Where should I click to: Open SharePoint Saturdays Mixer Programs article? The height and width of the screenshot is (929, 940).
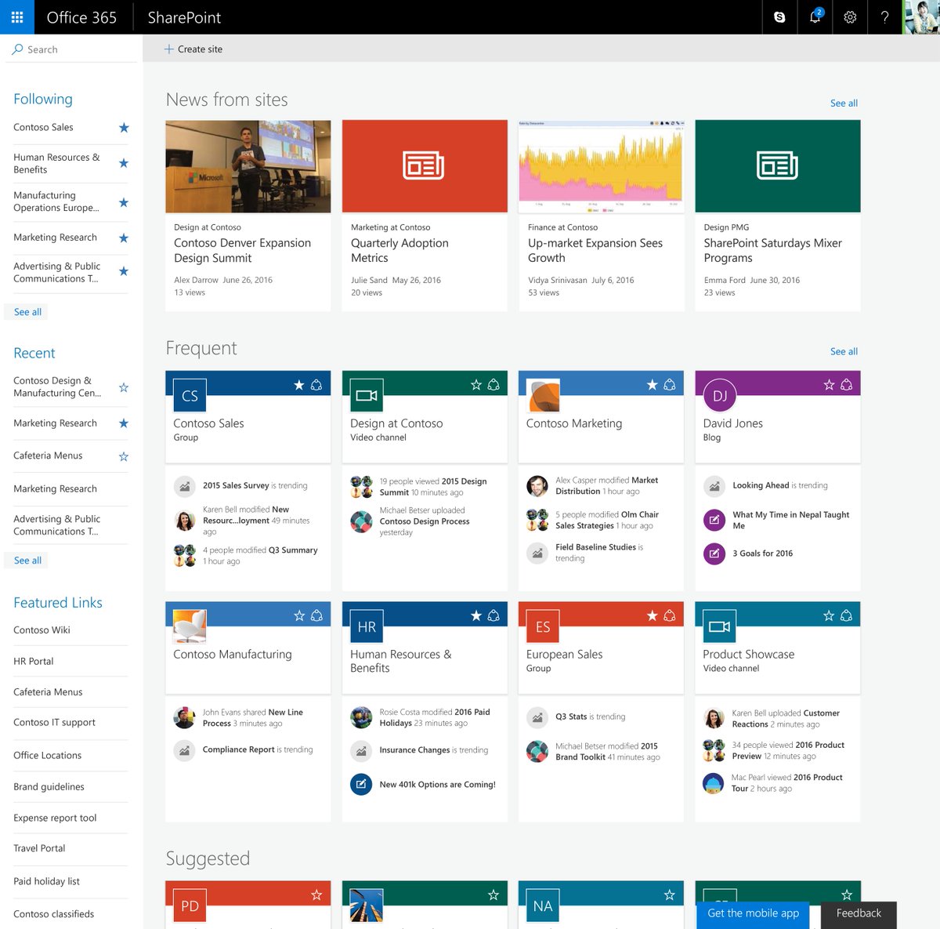772,251
